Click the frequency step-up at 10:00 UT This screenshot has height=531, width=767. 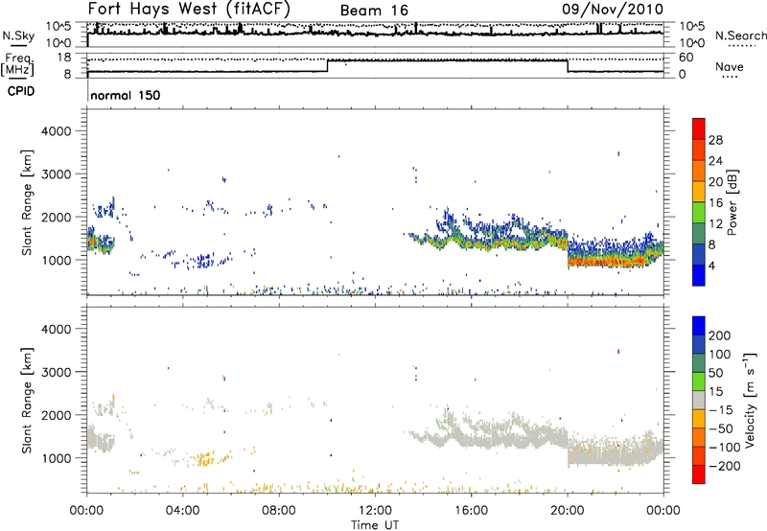[327, 65]
